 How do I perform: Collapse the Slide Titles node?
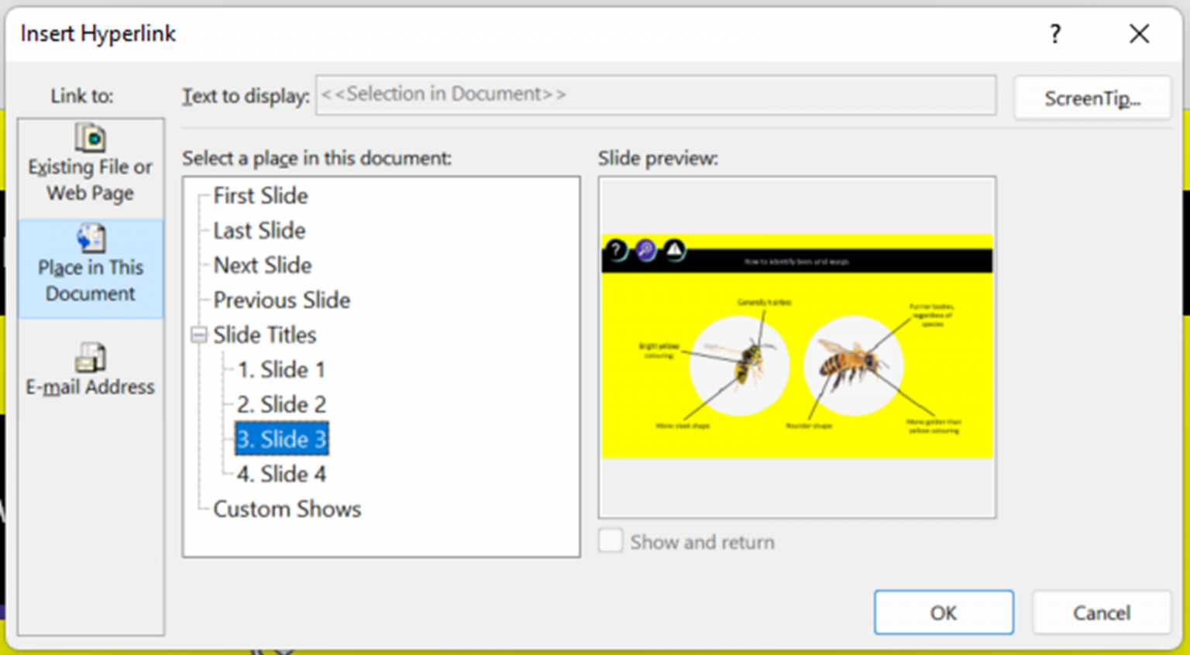tap(198, 334)
